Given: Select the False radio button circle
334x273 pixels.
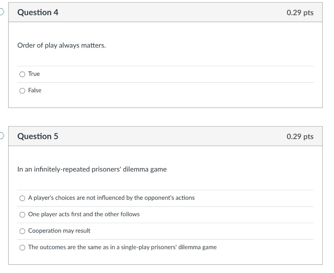Looking at the screenshot, I should point(22,91).
